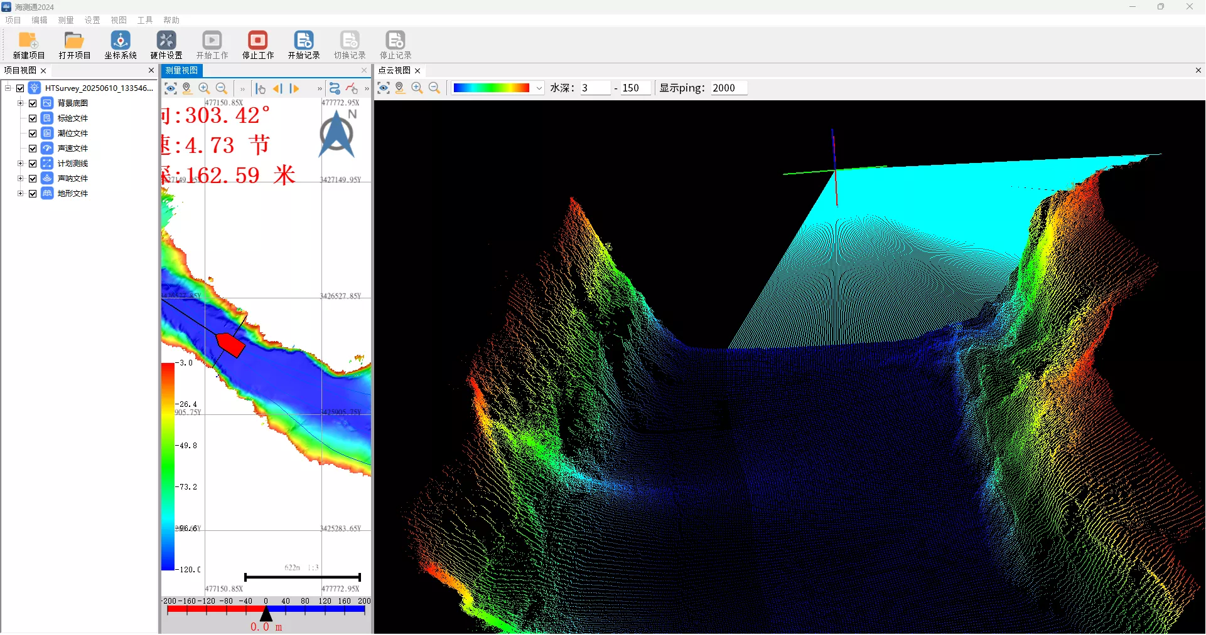Zoom in within the 测量视图 toolbar
The height and width of the screenshot is (635, 1206).
point(204,88)
